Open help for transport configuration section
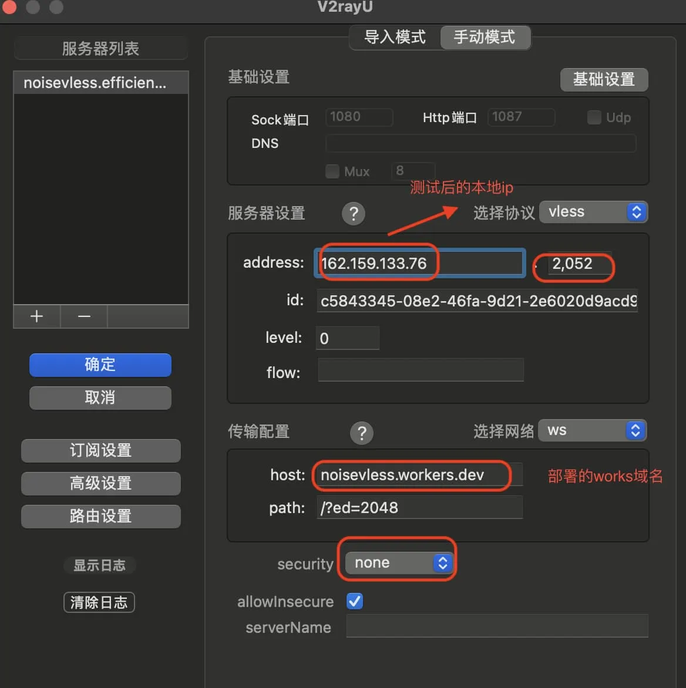Image resolution: width=686 pixels, height=688 pixels. click(x=362, y=433)
